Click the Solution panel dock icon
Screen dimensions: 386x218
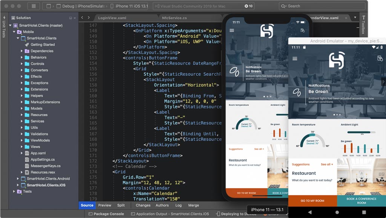click(70, 18)
